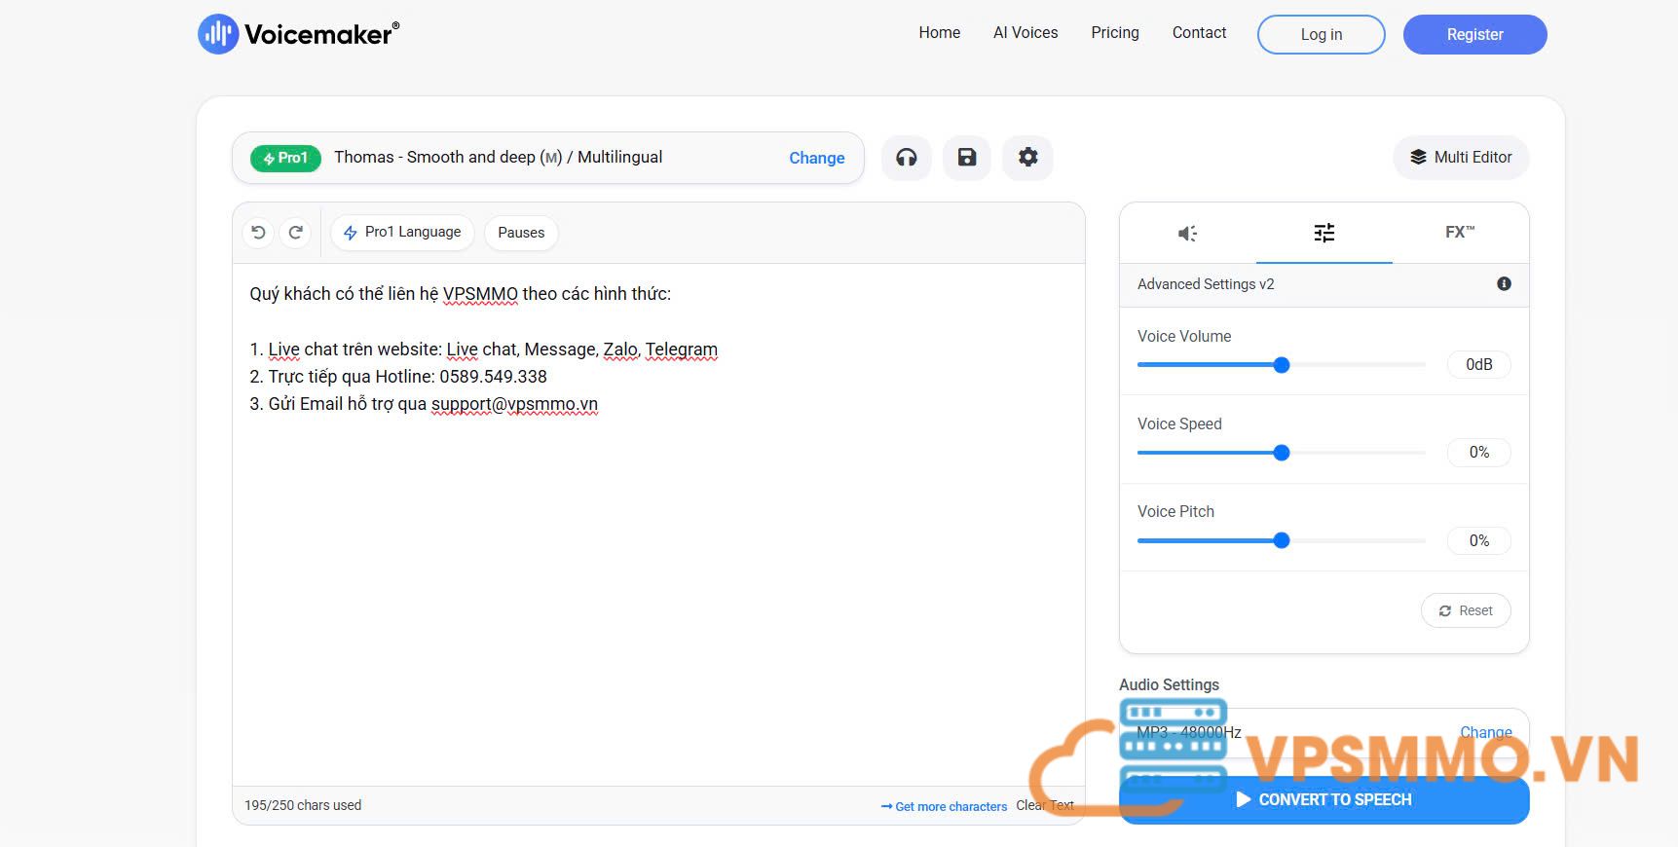Open the Voicemaker logo homepage
The height and width of the screenshot is (847, 1678).
click(x=299, y=34)
